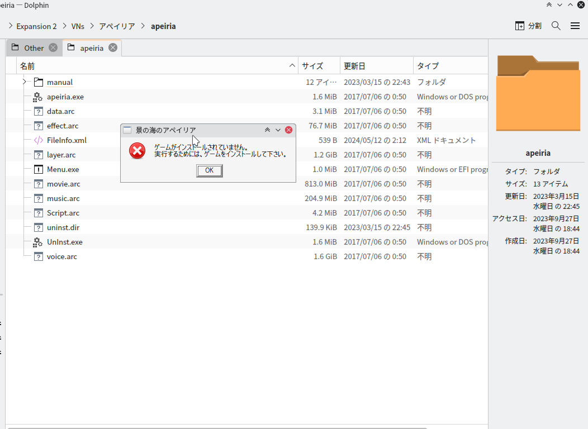Close the apeiria tab

[x=113, y=47]
